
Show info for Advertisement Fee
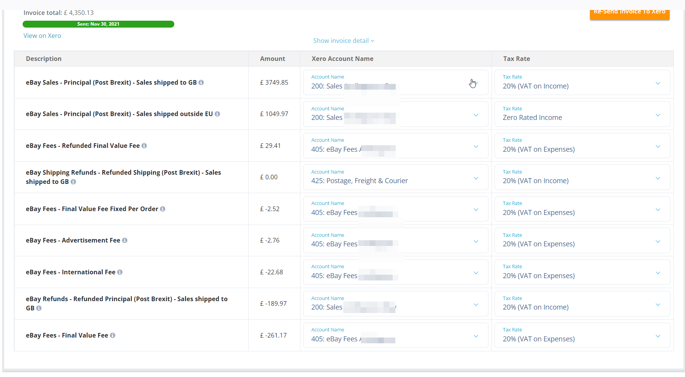coord(125,240)
